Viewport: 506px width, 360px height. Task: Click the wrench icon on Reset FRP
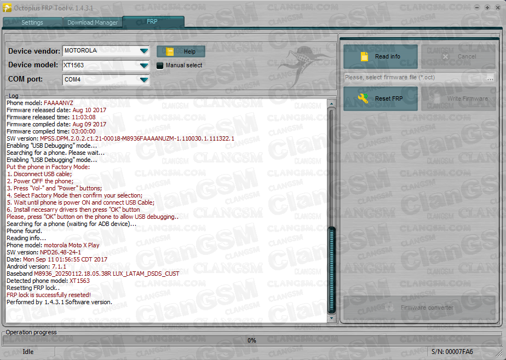(363, 98)
